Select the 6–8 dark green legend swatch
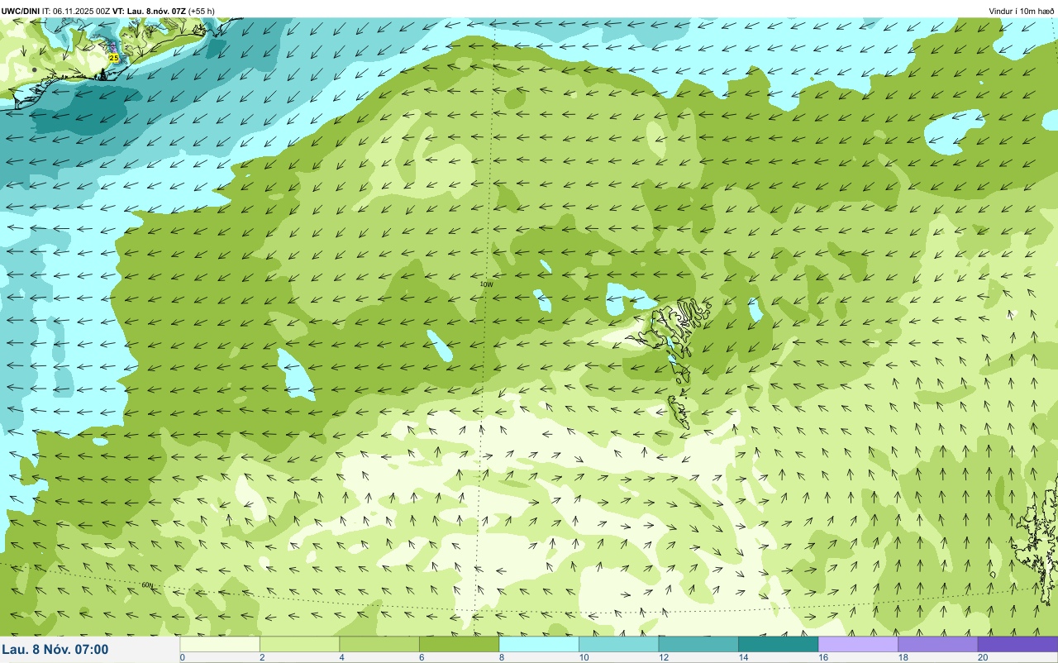 [x=459, y=644]
